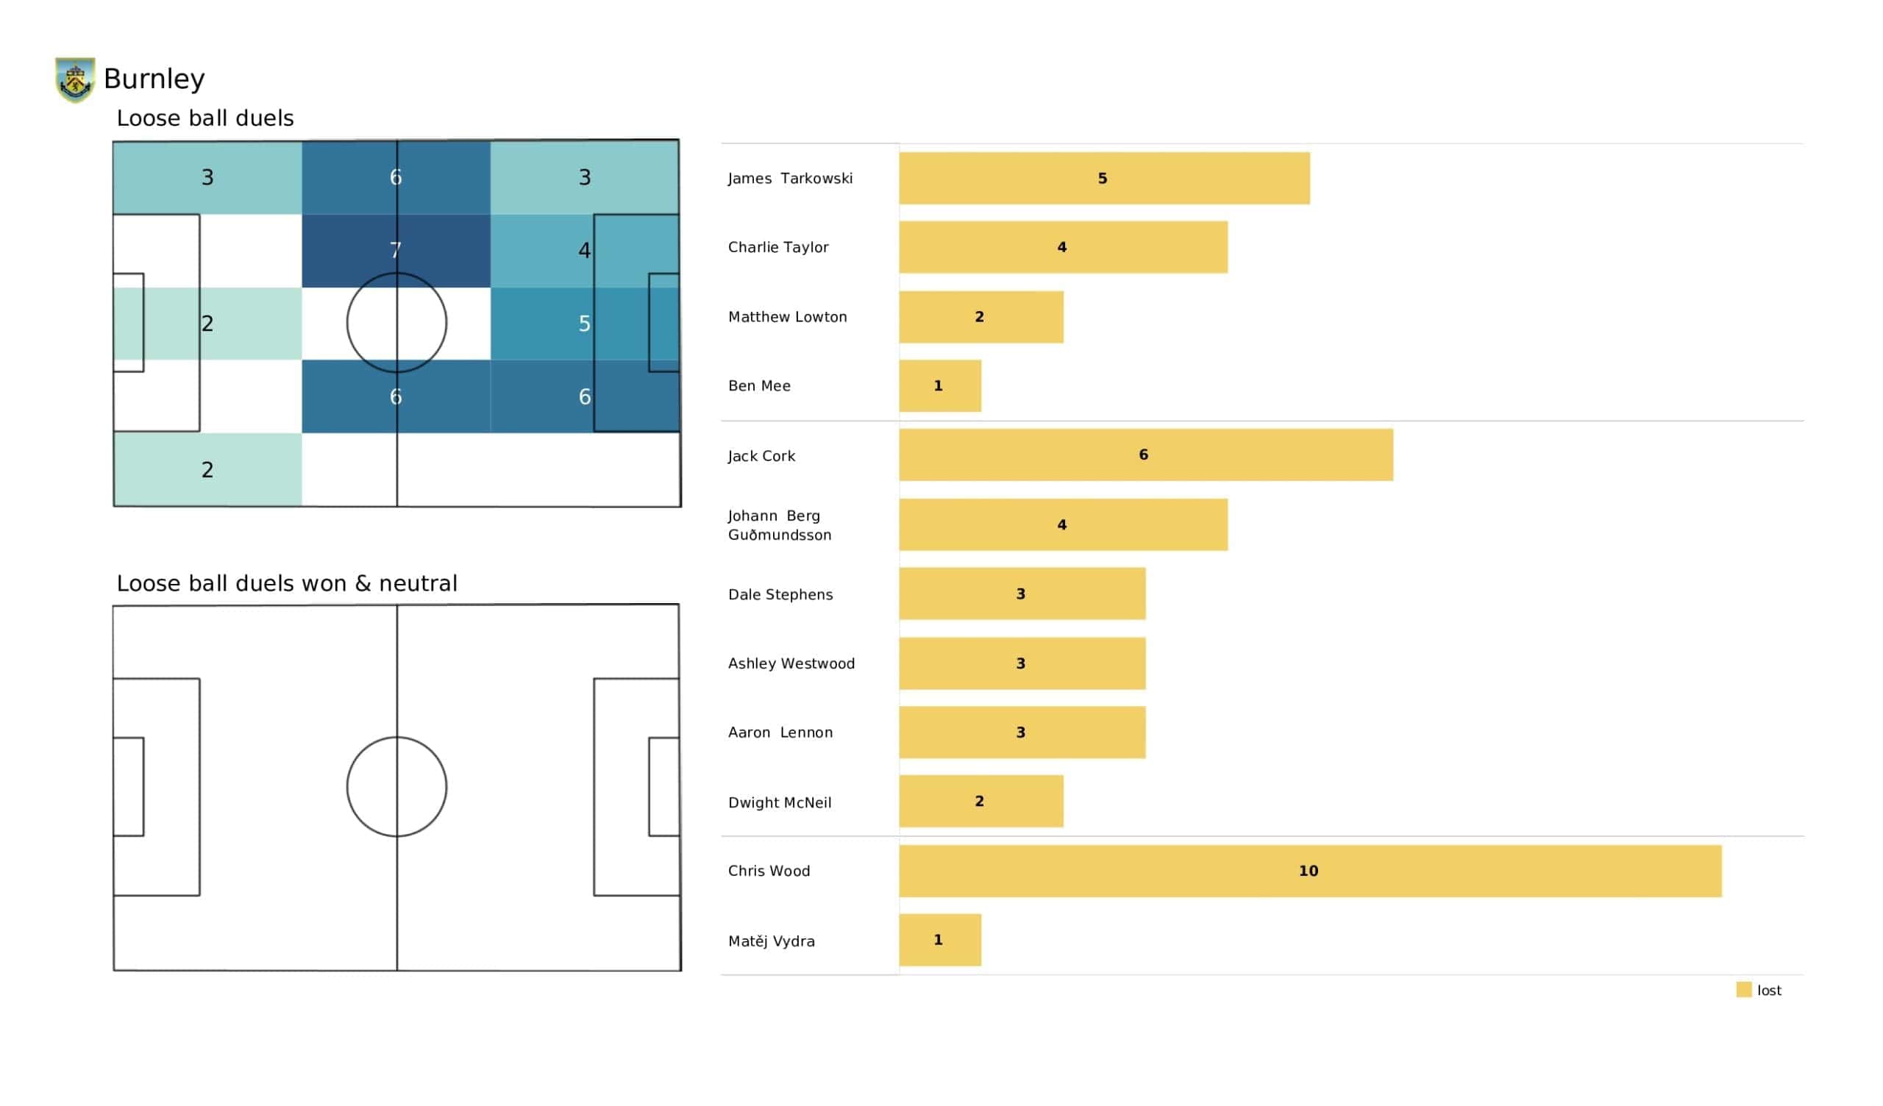Click Dale Stephens' bar showing 3
Viewport: 1883px width, 1106px height.
(1022, 594)
